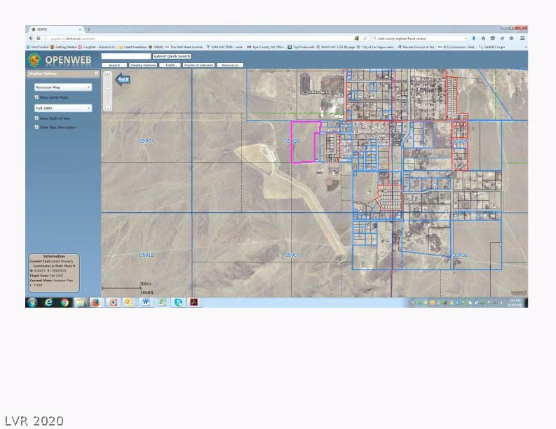Open the browser search engine dropdown arrow
Screen dimensions: 556x429
[x=466, y=38]
